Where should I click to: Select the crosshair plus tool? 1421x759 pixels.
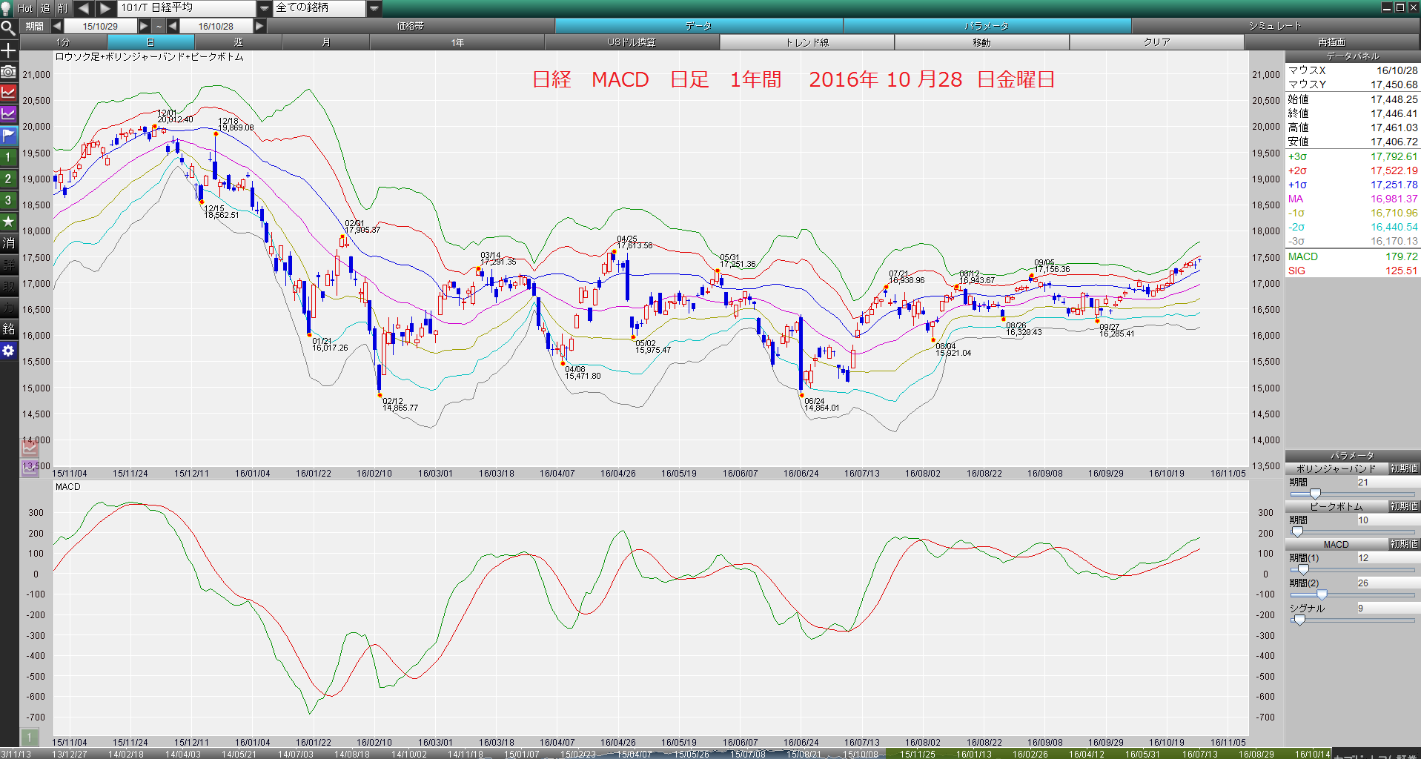[8, 50]
